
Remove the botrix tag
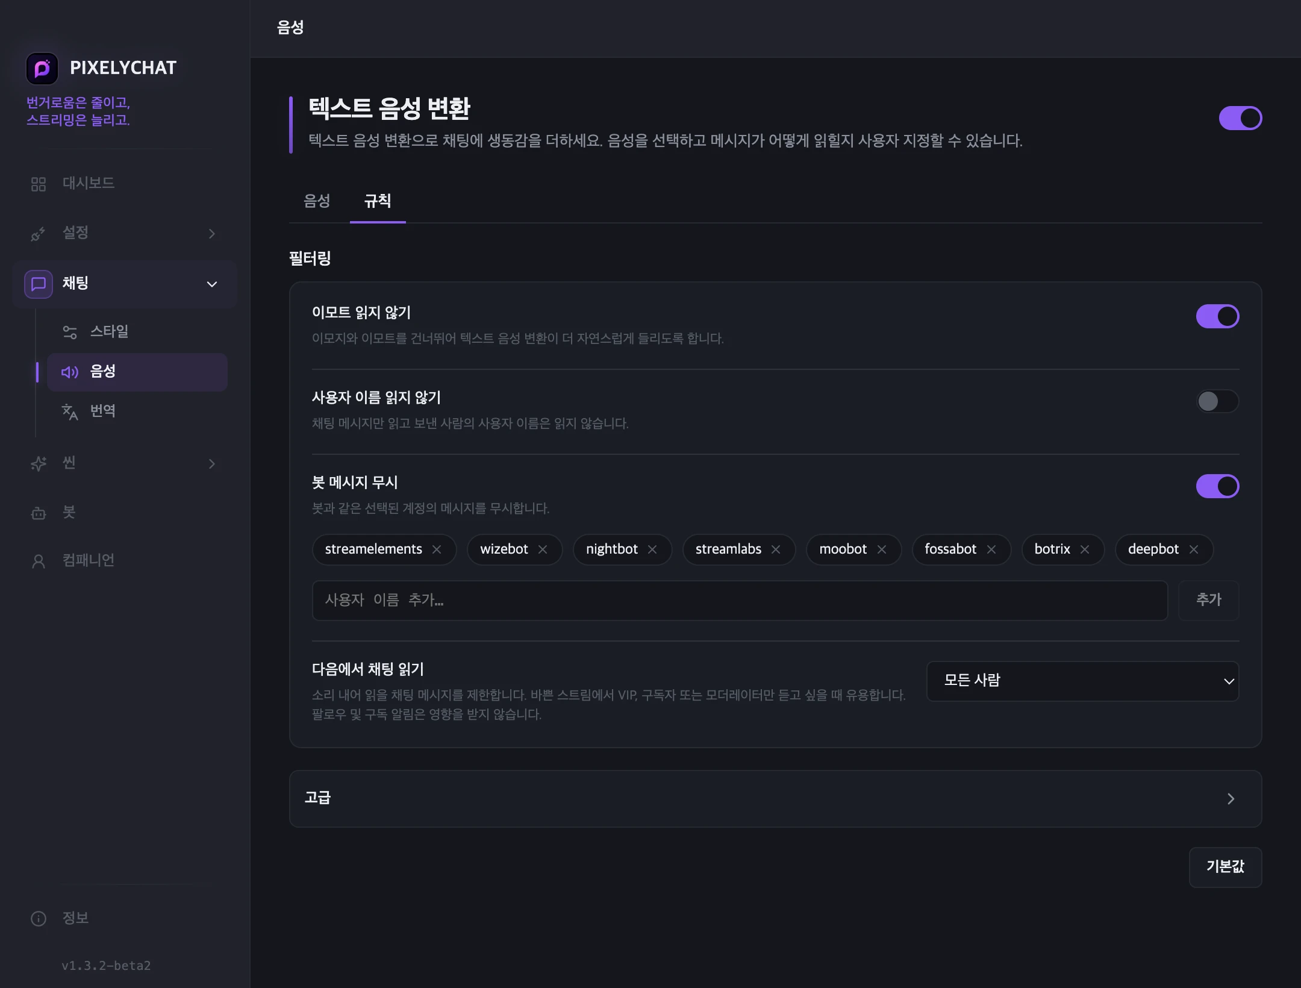click(1085, 549)
